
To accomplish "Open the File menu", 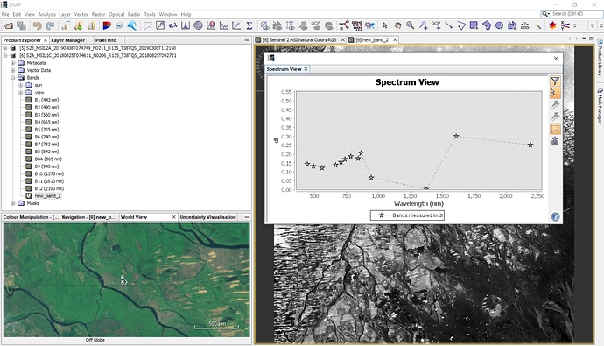I will [x=5, y=14].
